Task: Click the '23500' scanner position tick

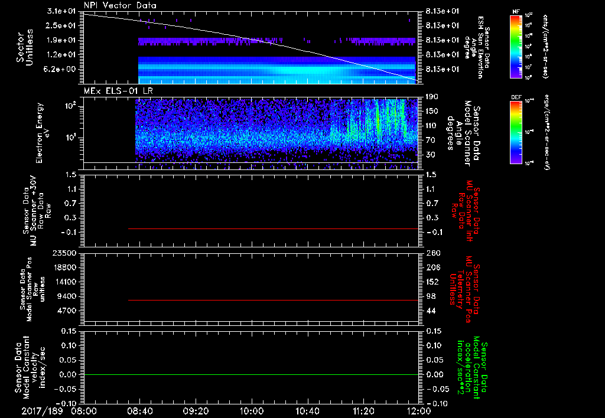Action: tap(64, 253)
